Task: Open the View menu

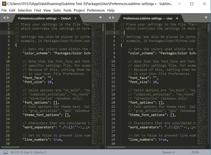Action: (x=47, y=10)
